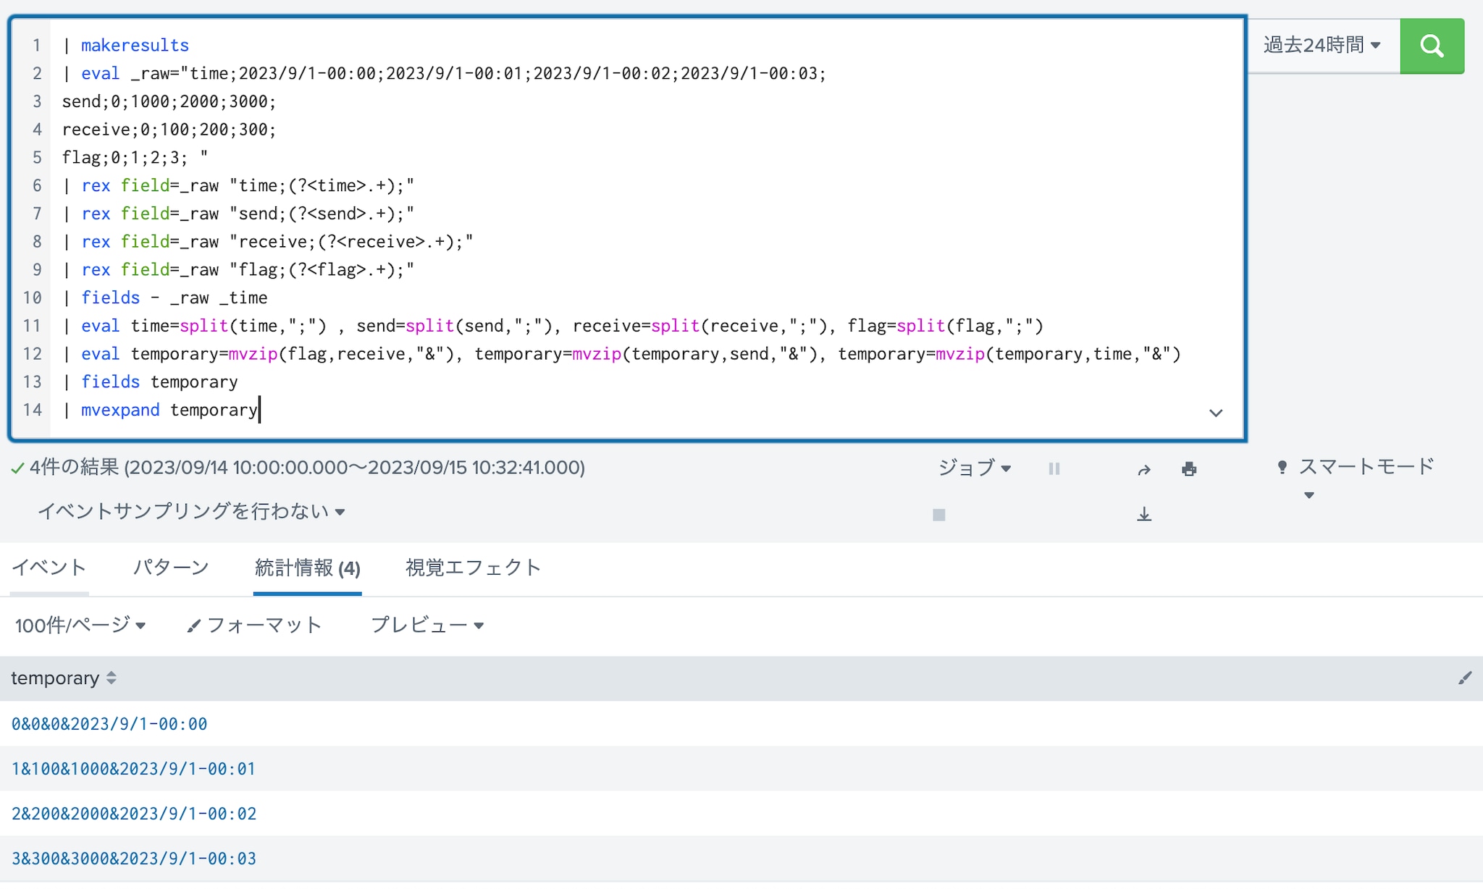Open the ジョブ dropdown menu
This screenshot has height=889, width=1483.
(974, 468)
